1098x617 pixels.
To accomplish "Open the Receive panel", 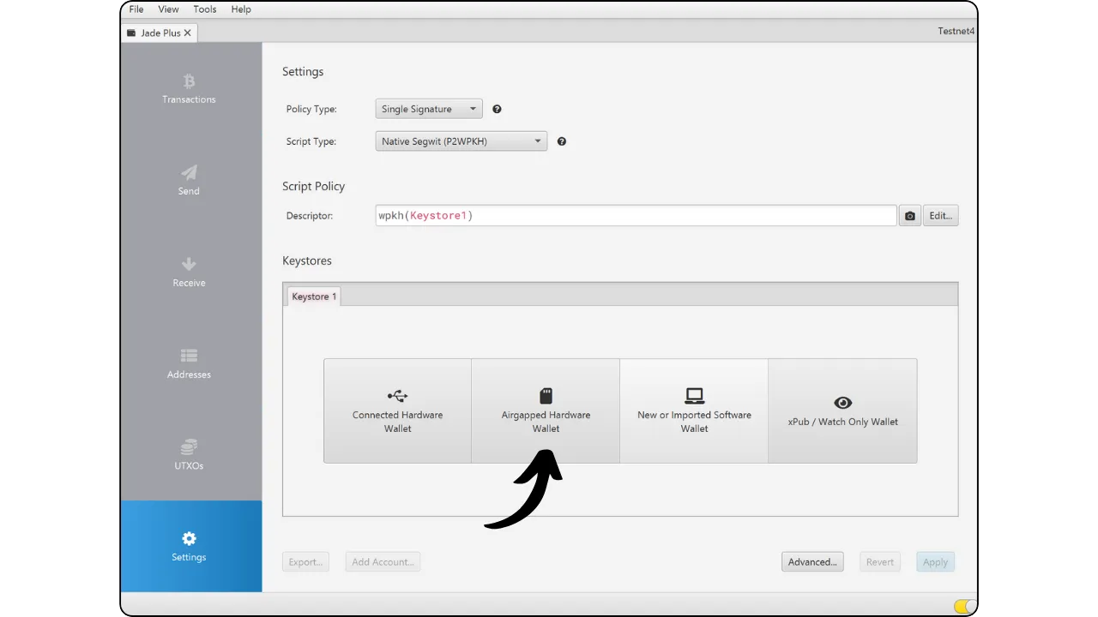I will [x=189, y=273].
